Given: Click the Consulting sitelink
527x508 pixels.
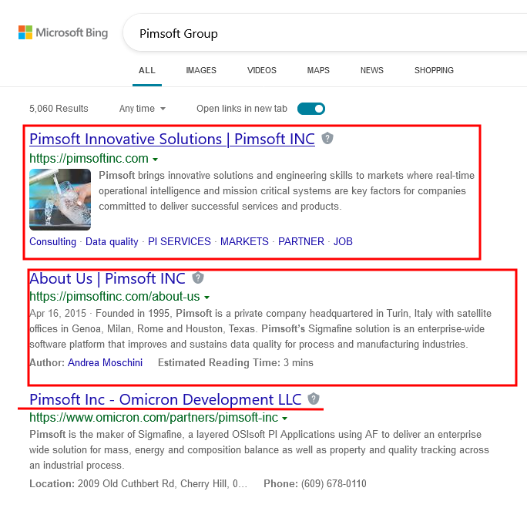Looking at the screenshot, I should click(x=52, y=241).
